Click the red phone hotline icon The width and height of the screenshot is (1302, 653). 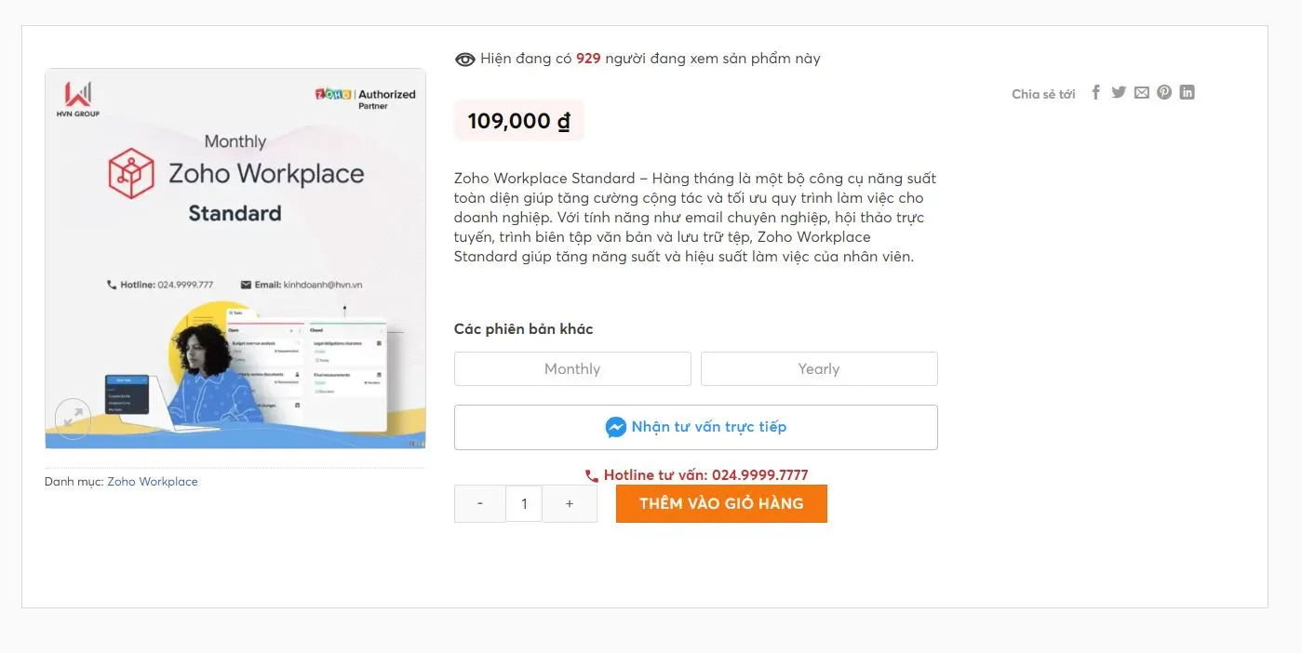(592, 475)
